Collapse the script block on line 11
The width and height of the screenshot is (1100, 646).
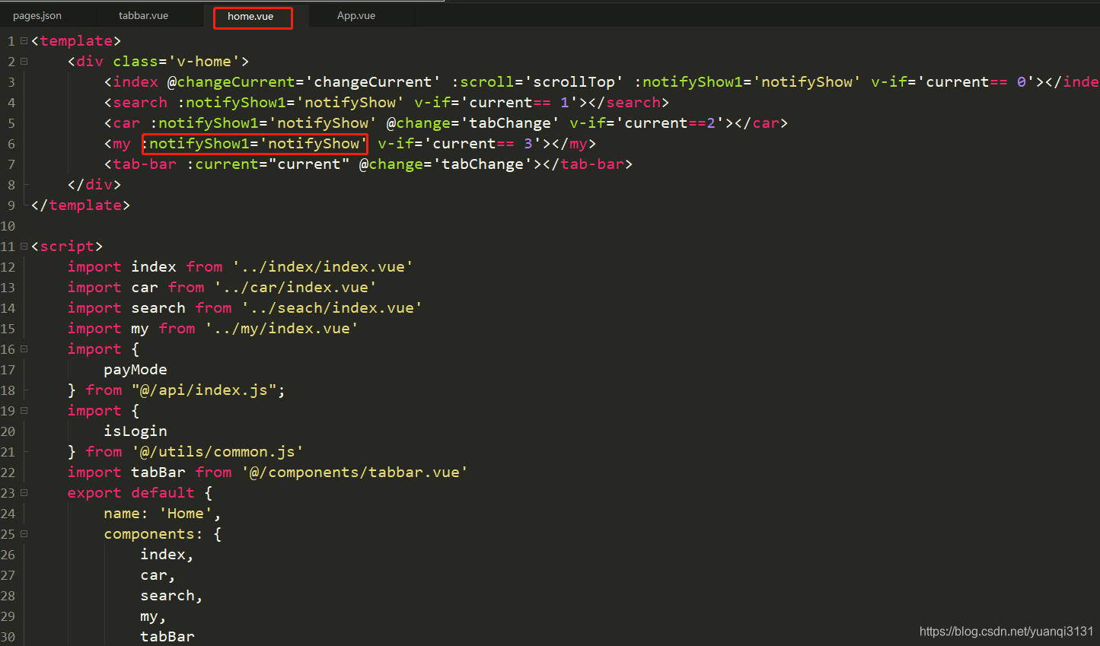(24, 247)
